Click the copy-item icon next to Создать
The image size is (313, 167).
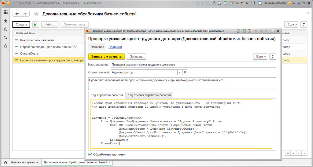tap(36, 24)
